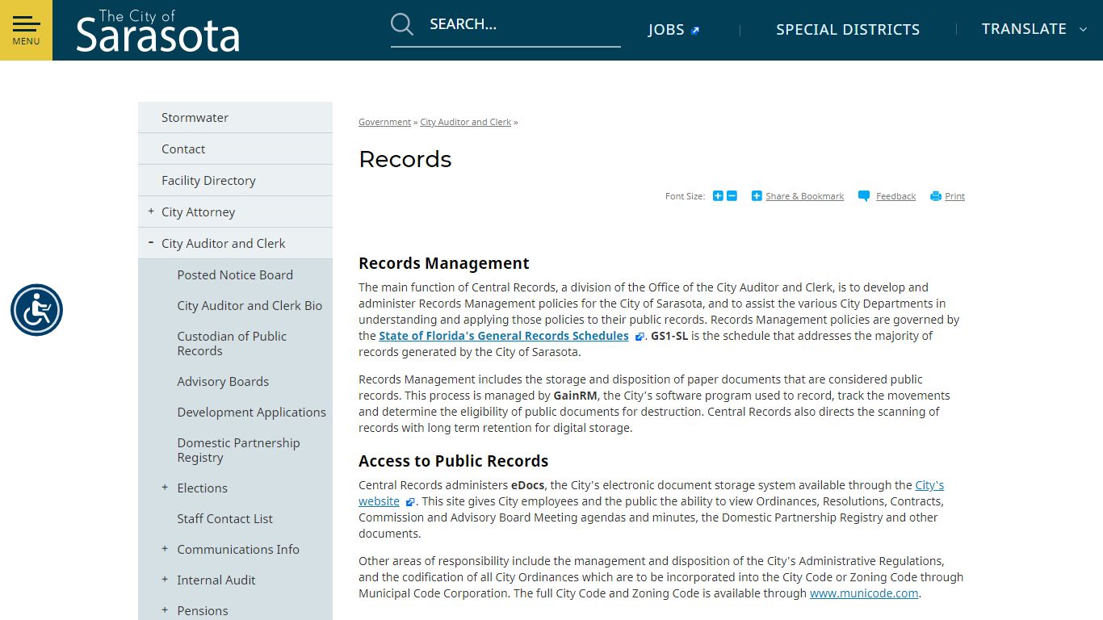Viewport: 1103px width, 620px height.
Task: Open Development Applications page
Action: coord(252,412)
